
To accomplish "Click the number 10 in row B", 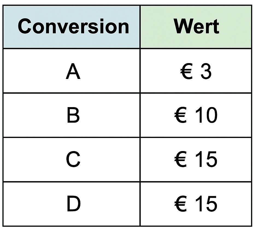I will [x=204, y=115].
